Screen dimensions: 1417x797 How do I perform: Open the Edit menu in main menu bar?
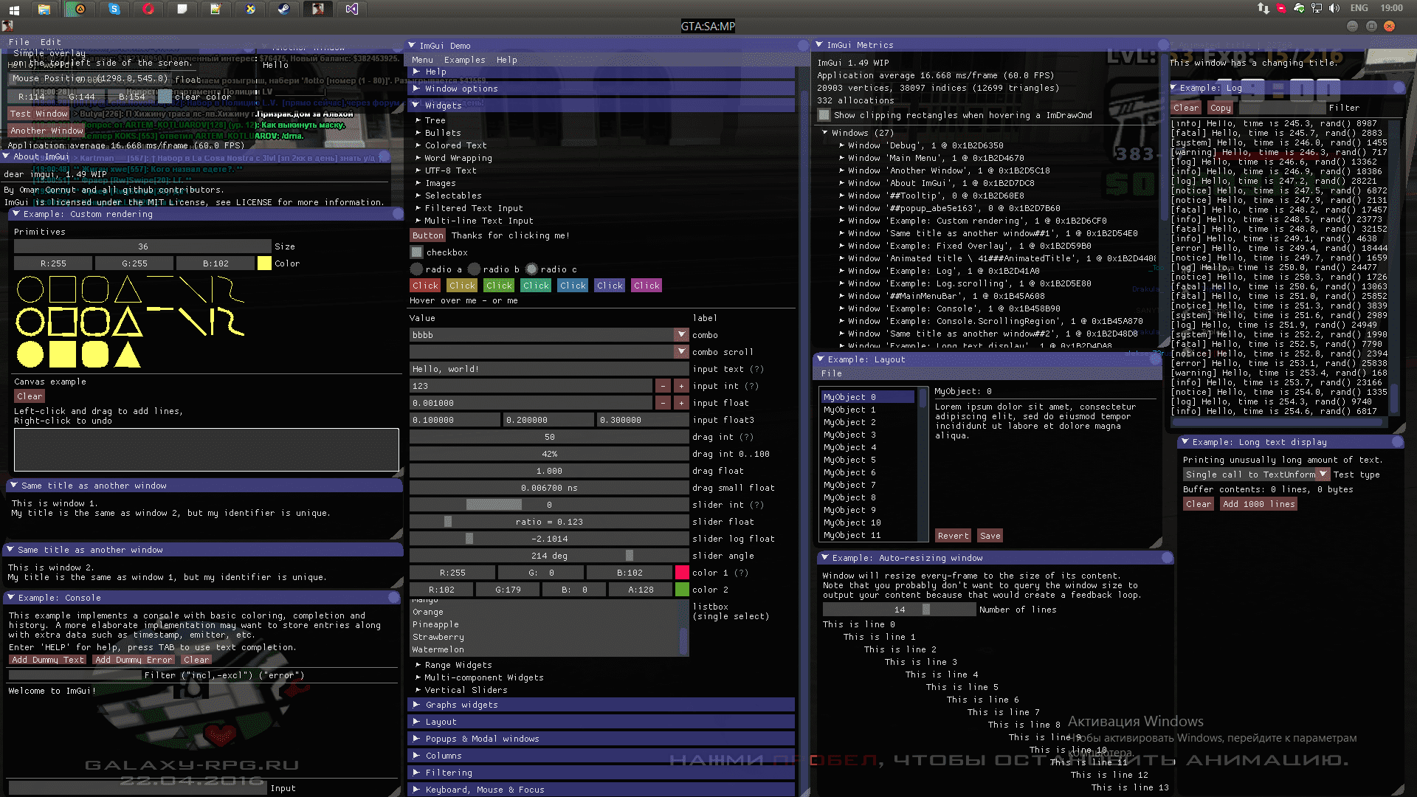51,42
